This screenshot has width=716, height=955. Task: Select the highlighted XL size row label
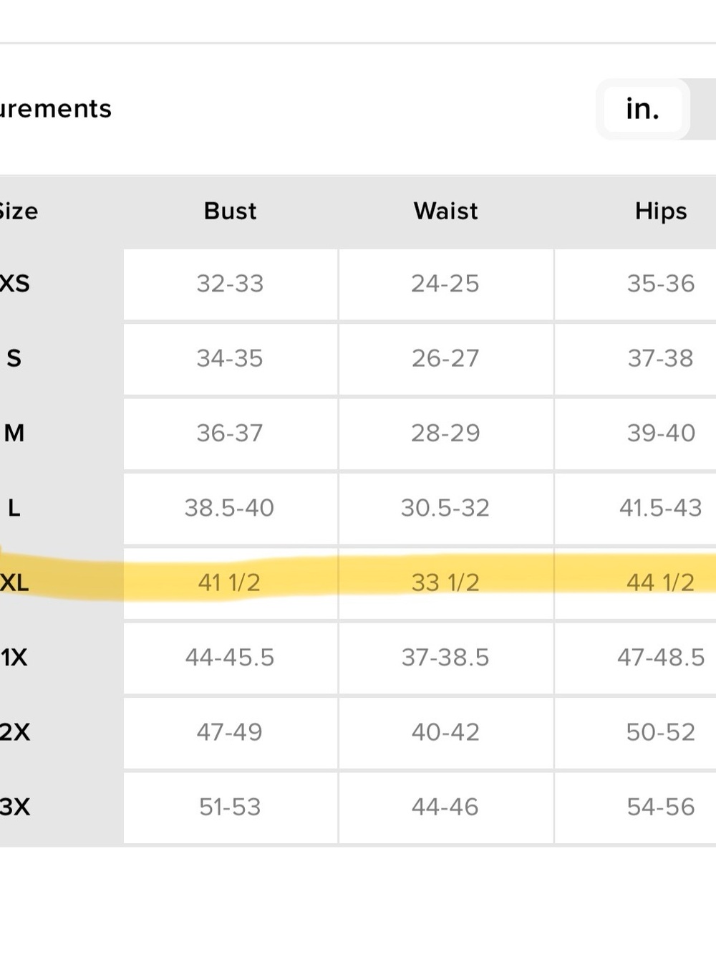point(14,582)
